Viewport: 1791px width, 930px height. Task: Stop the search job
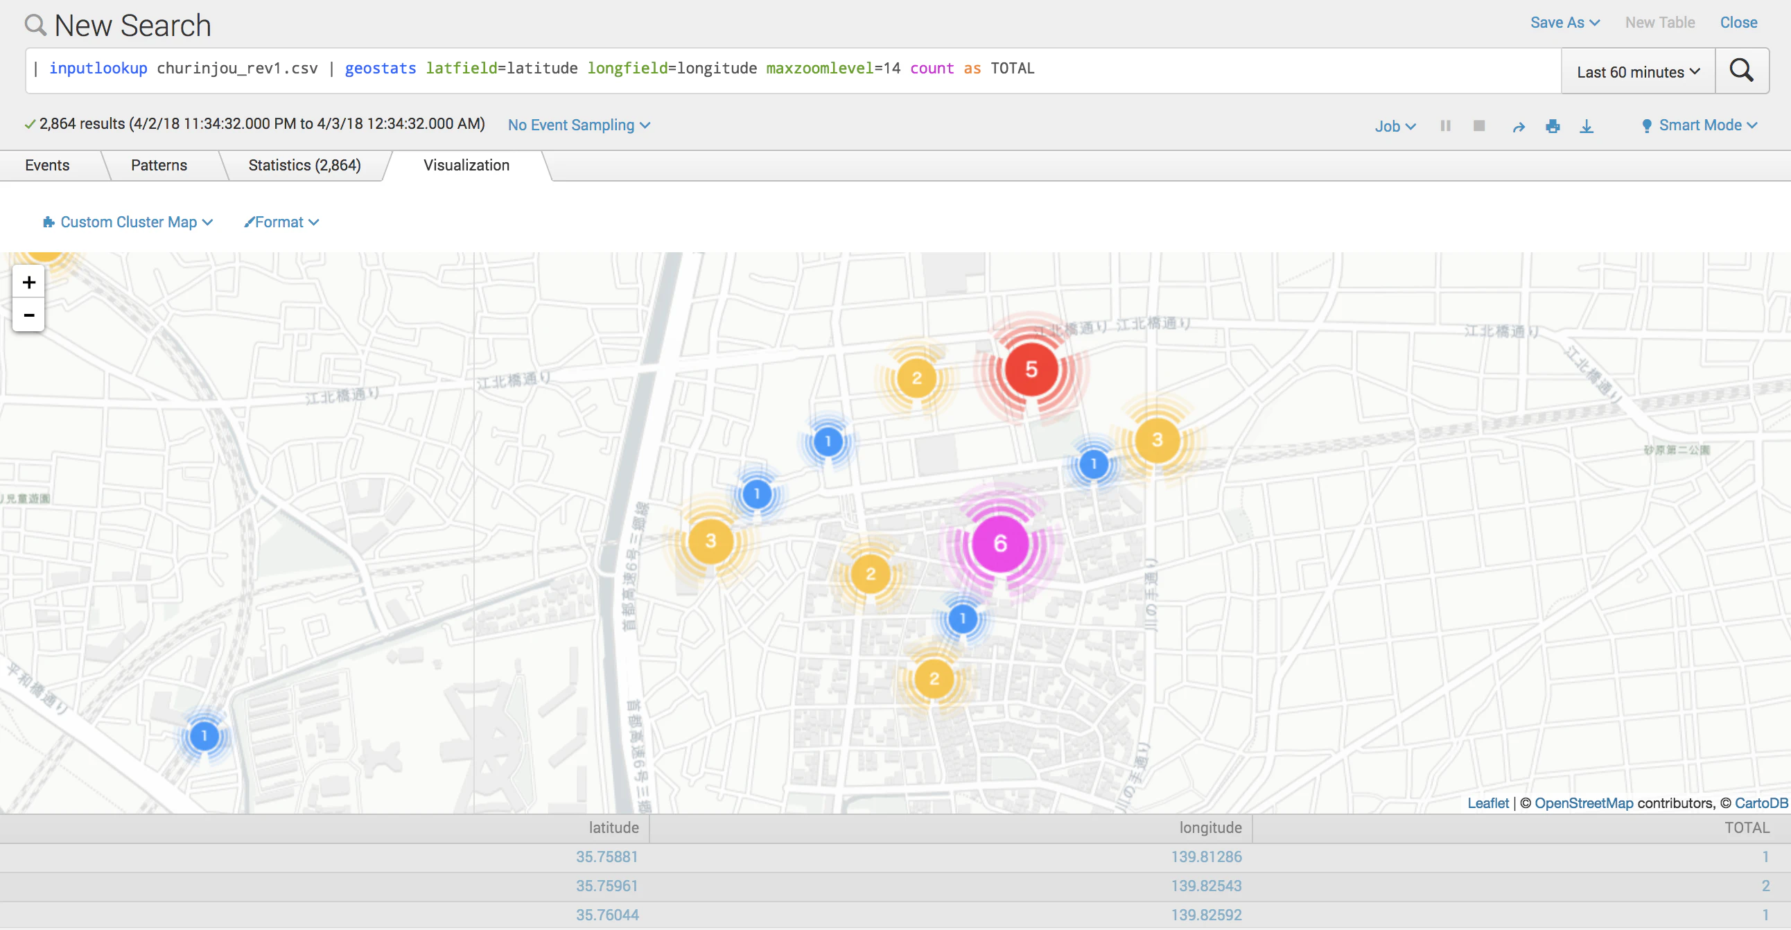[x=1480, y=126]
